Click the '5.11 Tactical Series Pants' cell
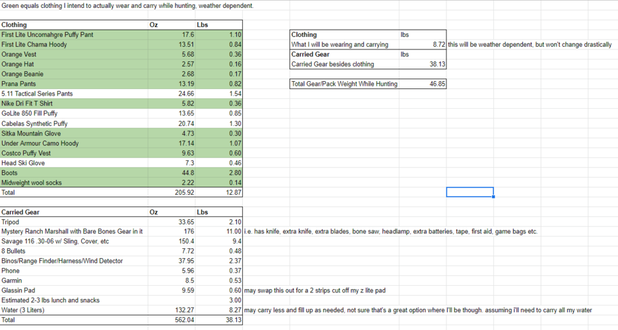This screenshot has height=330, width=618. coord(74,94)
